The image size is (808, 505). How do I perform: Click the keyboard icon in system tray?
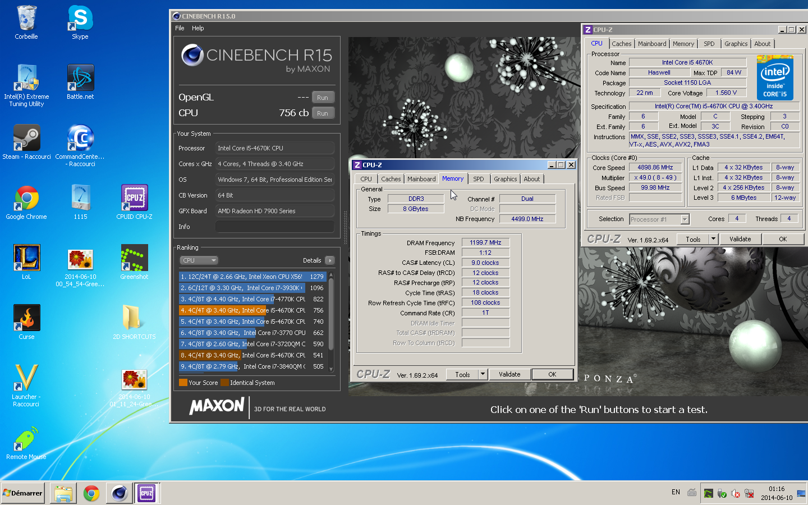692,493
